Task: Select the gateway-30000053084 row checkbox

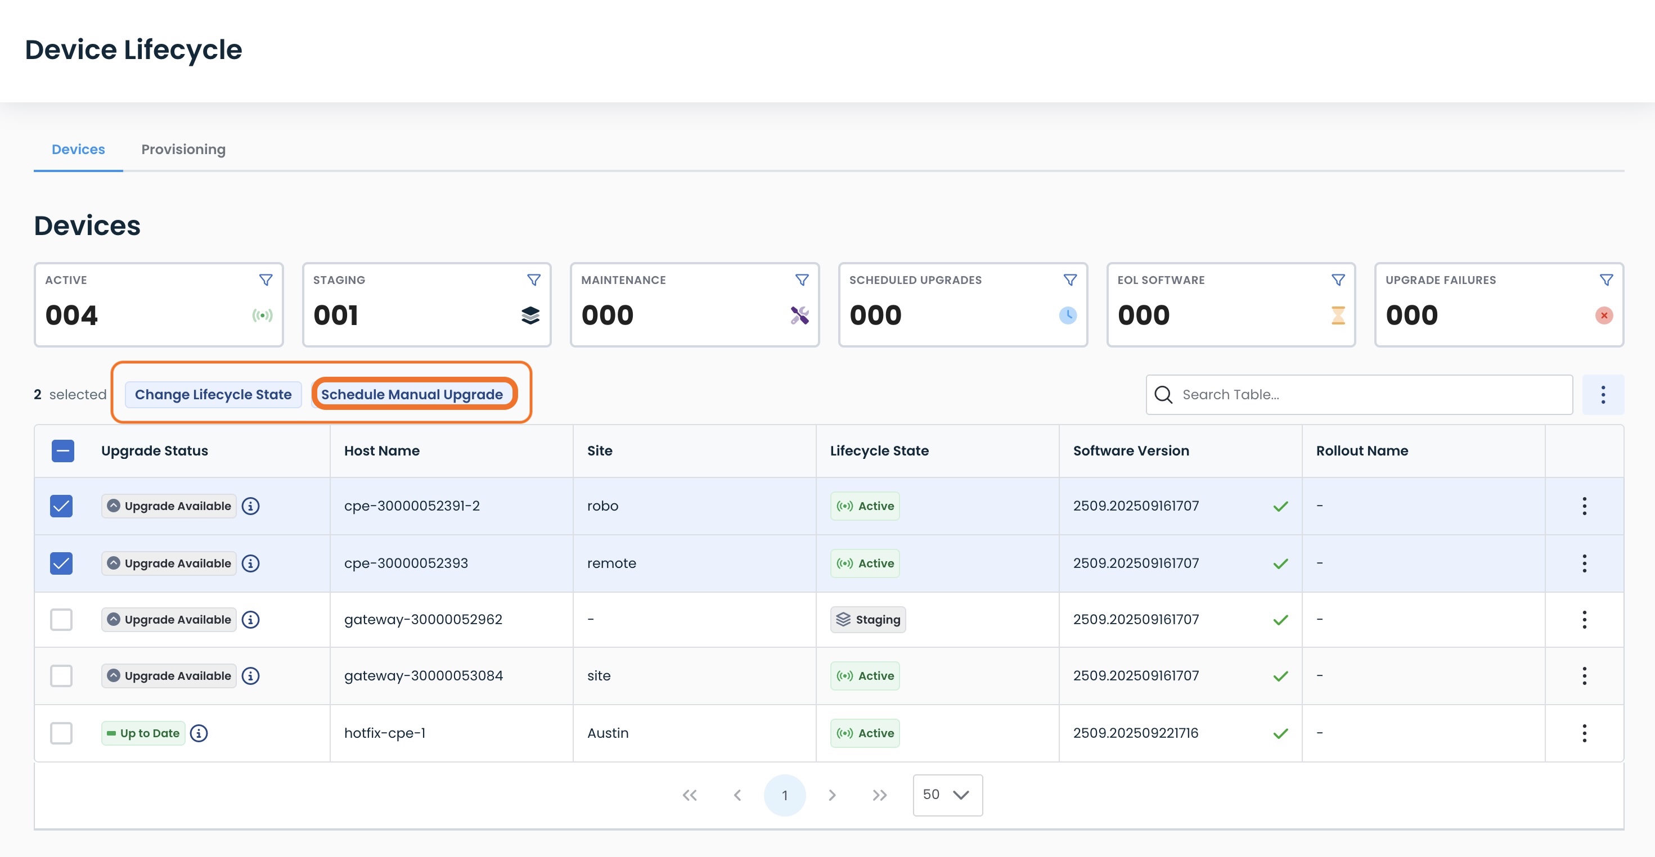Action: 61,676
